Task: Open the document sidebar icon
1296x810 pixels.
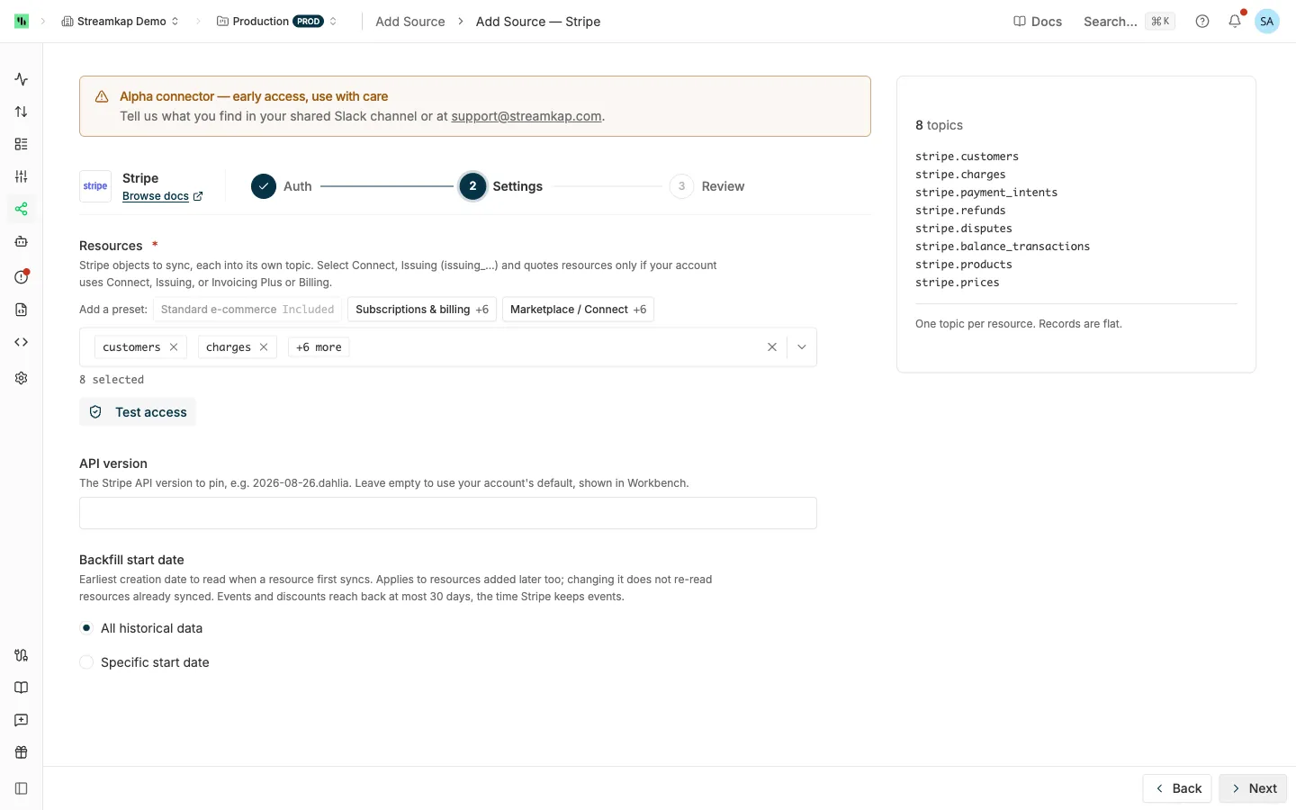Action: (x=22, y=310)
